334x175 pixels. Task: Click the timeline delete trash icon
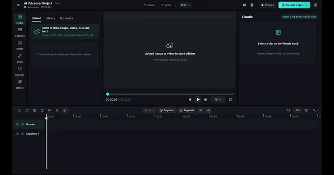pyautogui.click(x=35, y=110)
